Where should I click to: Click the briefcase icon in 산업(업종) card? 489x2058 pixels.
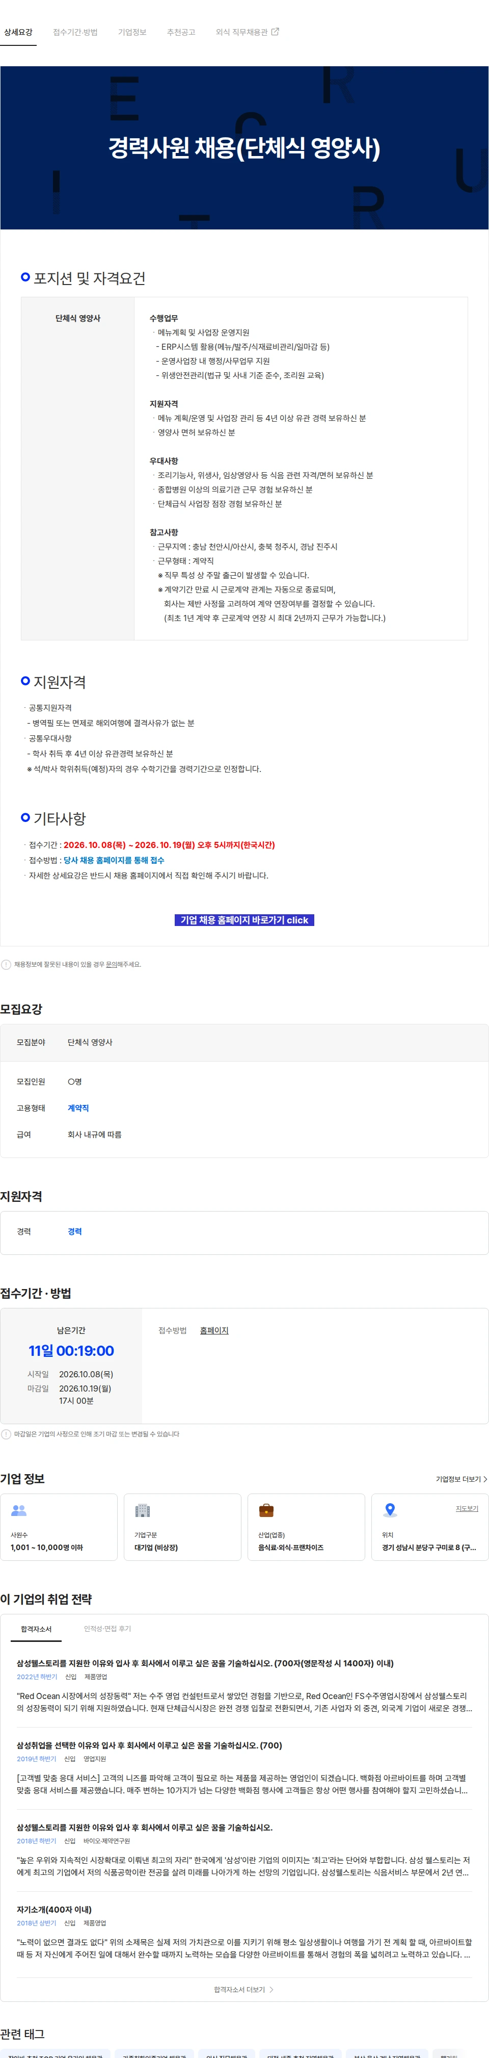pos(266,1510)
